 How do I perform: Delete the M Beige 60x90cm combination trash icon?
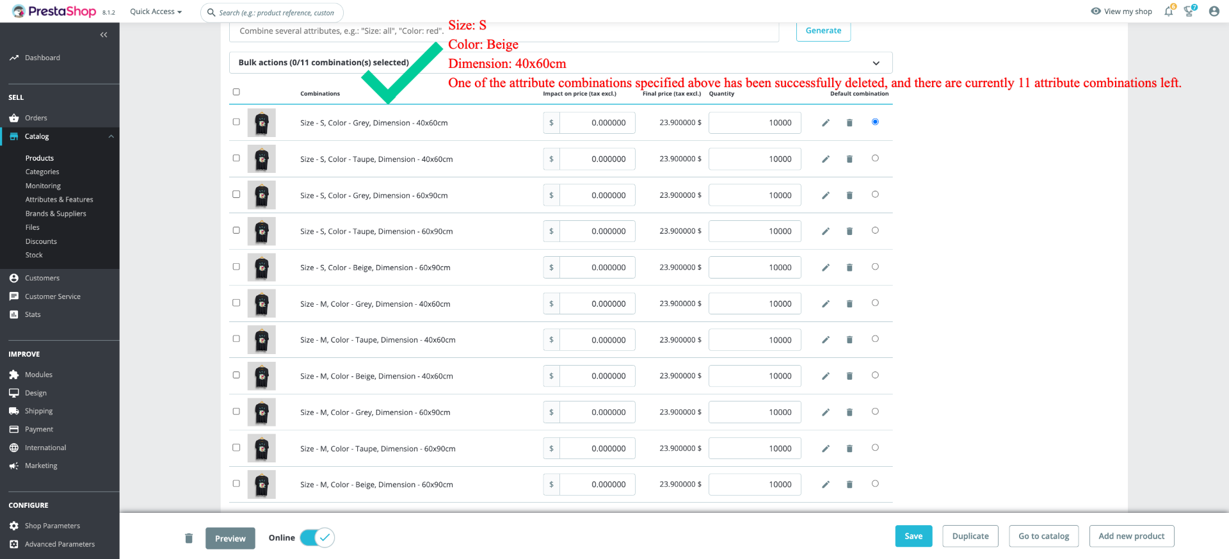click(x=849, y=485)
